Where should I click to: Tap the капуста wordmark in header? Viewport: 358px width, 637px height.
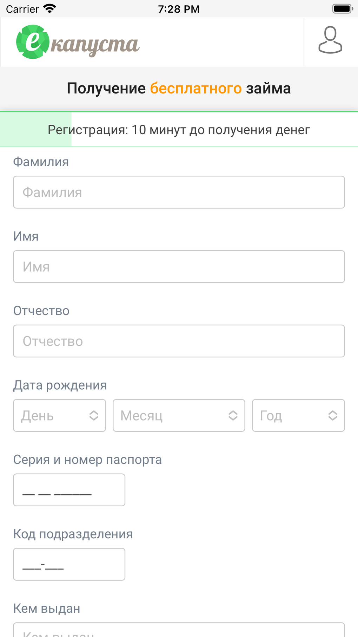point(95,45)
